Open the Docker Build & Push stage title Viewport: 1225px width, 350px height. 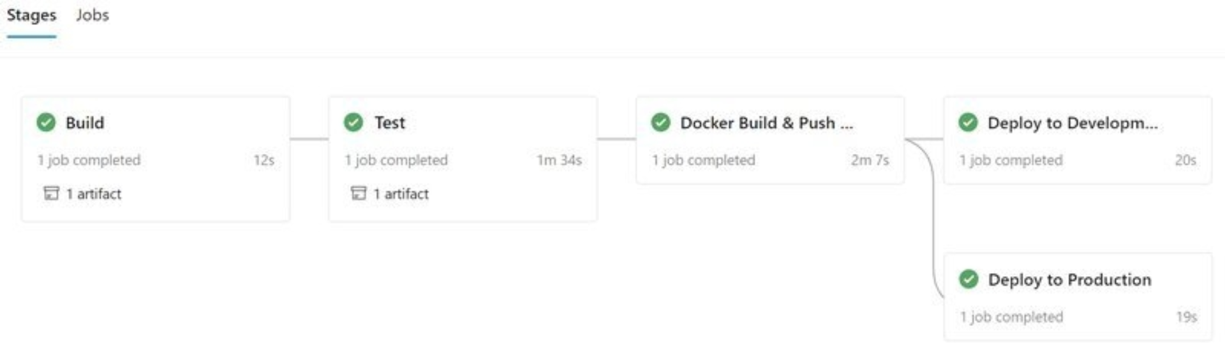766,123
